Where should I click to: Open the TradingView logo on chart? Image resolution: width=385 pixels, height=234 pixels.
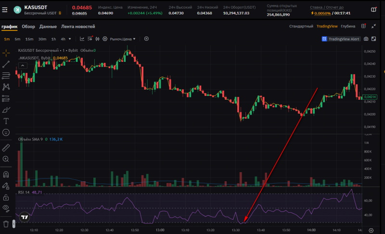25,217
